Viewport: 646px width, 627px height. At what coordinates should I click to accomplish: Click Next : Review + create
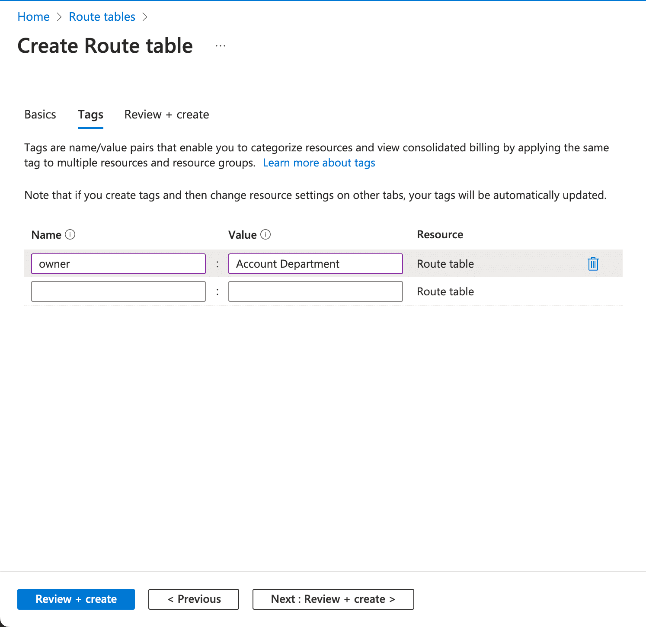(x=333, y=599)
